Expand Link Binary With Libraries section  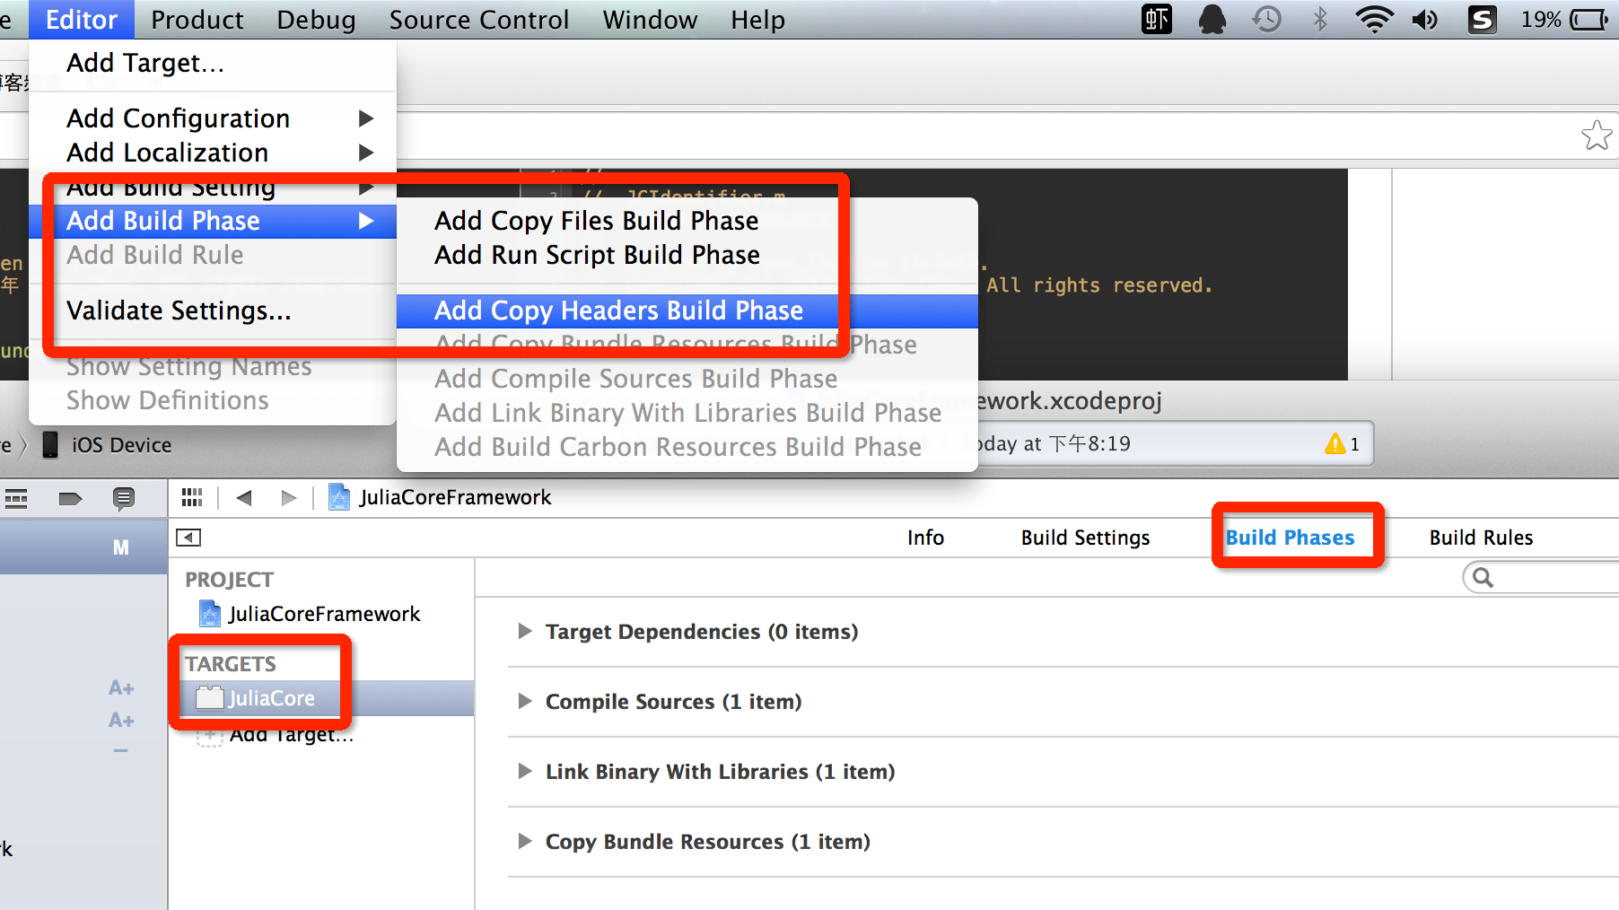pos(525,771)
